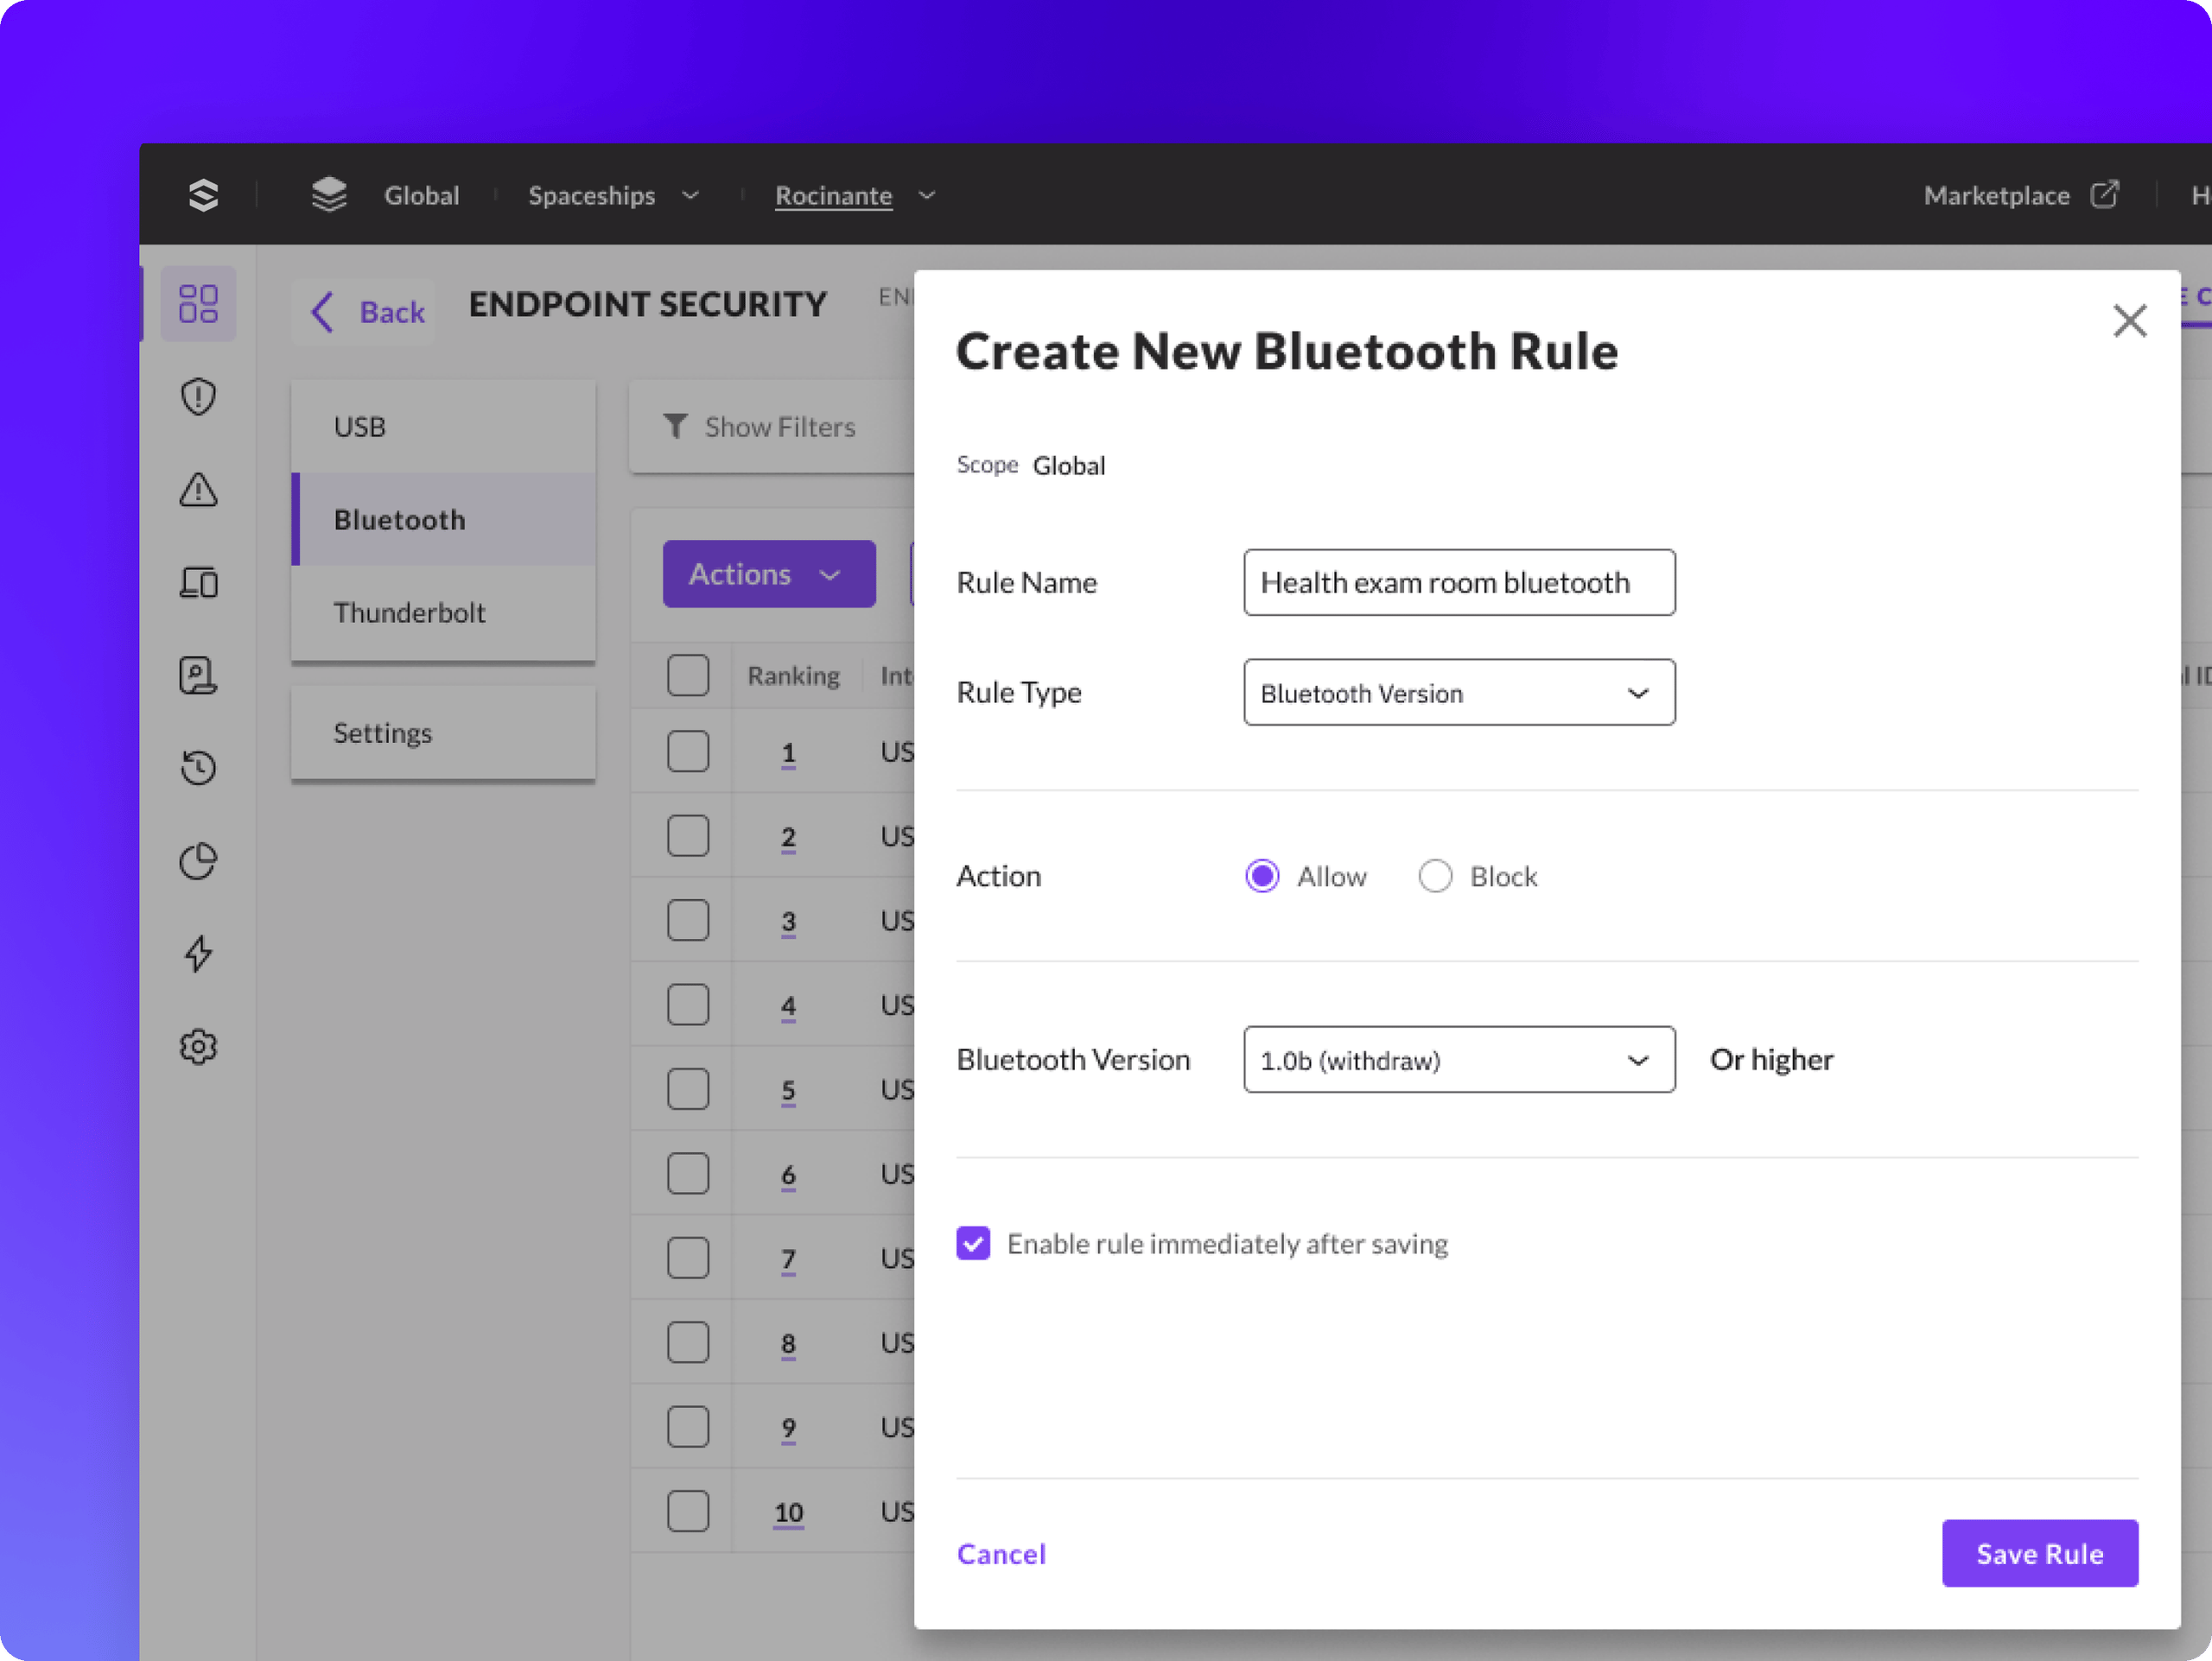Click ranking number 7 link
The image size is (2212, 1661).
(788, 1259)
